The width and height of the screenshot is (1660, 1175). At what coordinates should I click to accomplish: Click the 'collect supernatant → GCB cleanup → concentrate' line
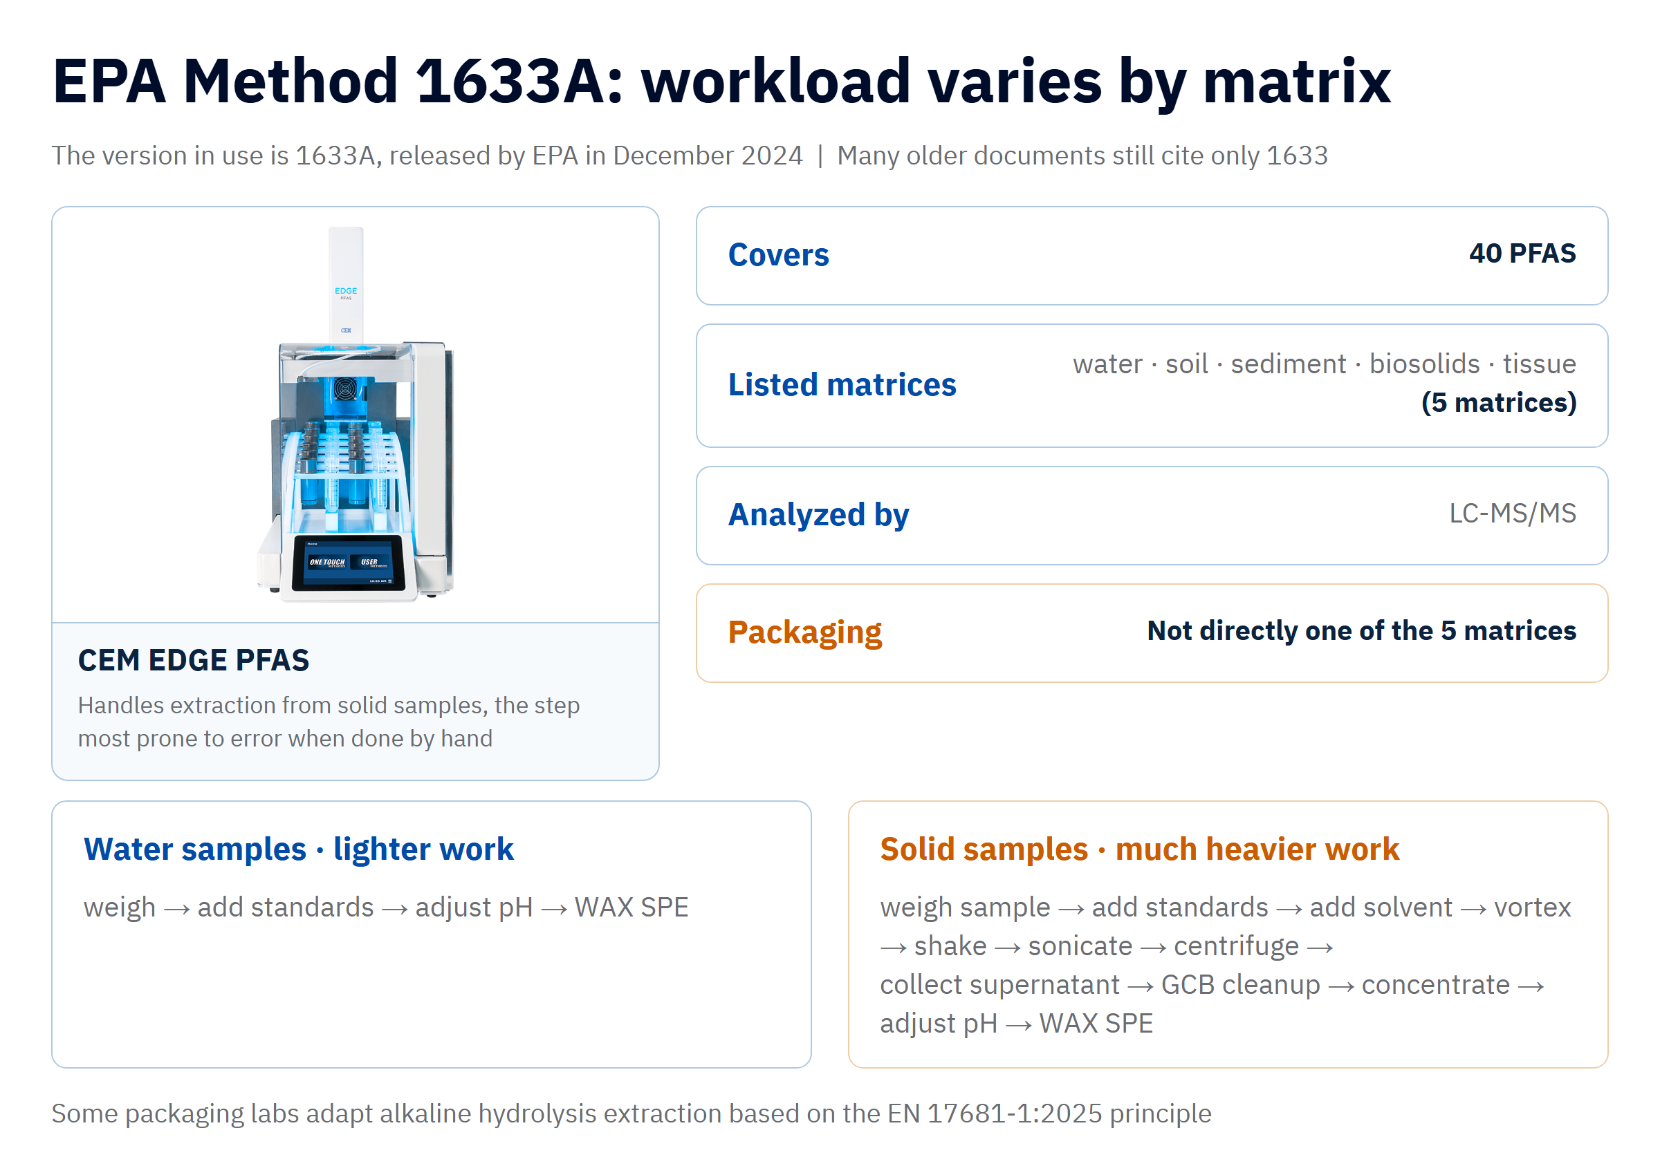pos(1212,985)
